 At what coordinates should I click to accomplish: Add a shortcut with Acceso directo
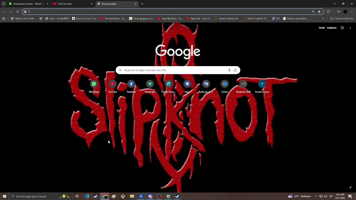point(262,87)
